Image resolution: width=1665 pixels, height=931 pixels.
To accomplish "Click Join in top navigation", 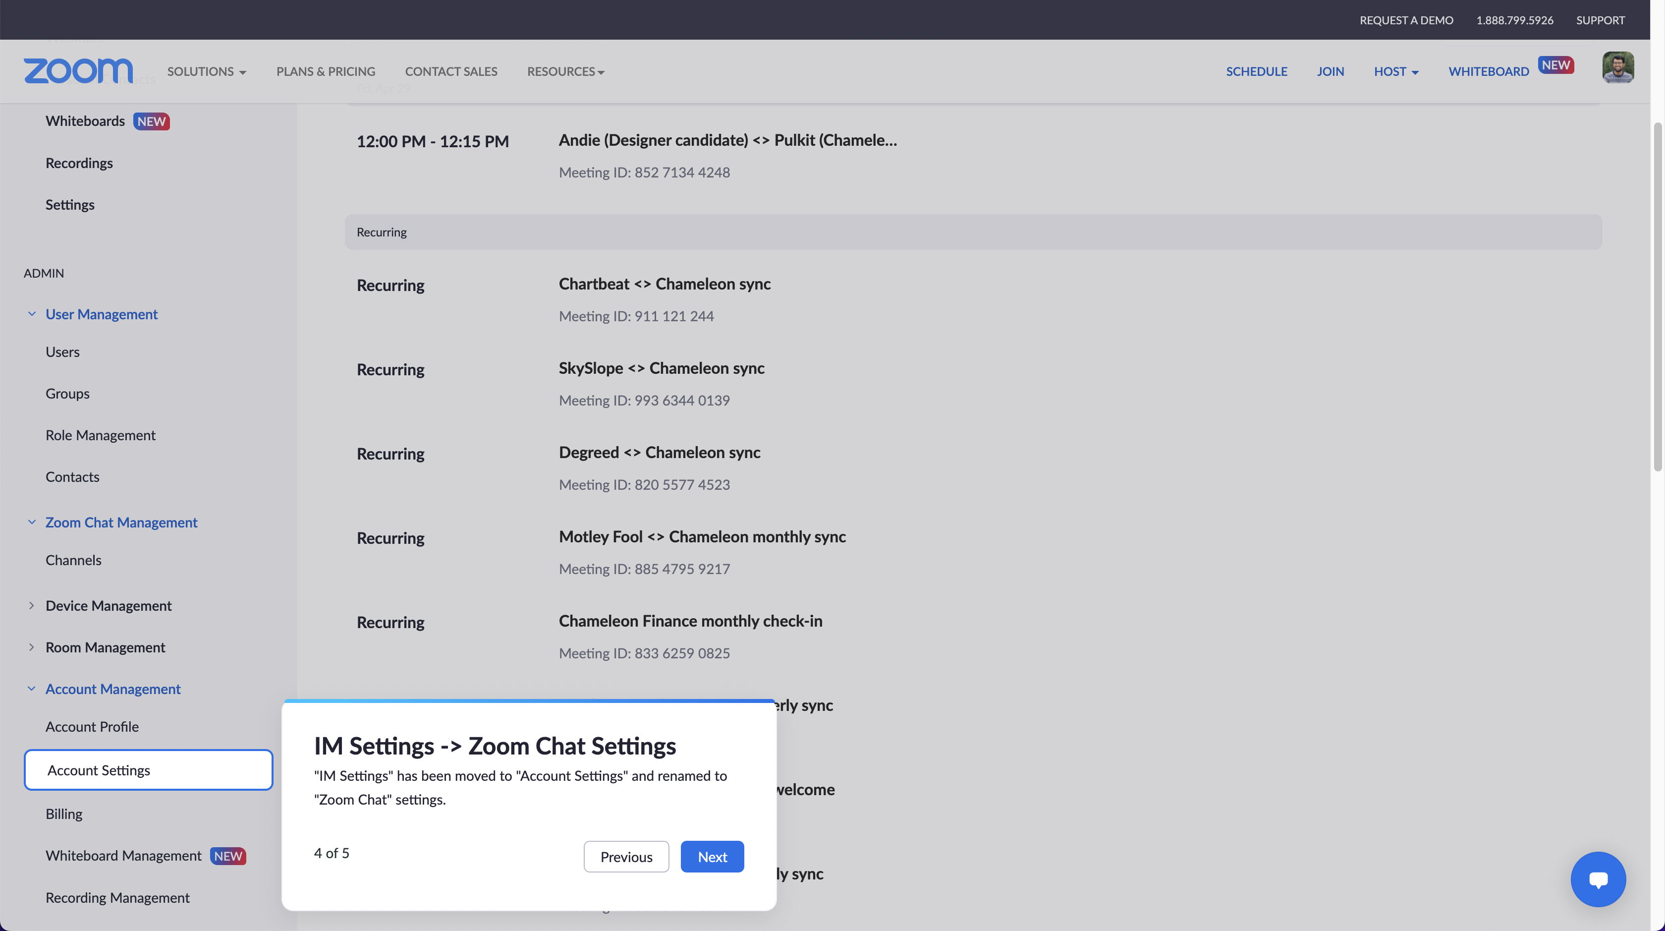I will click(x=1330, y=71).
